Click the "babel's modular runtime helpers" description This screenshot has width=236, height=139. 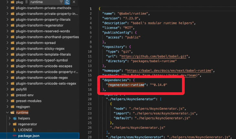coord(162,23)
